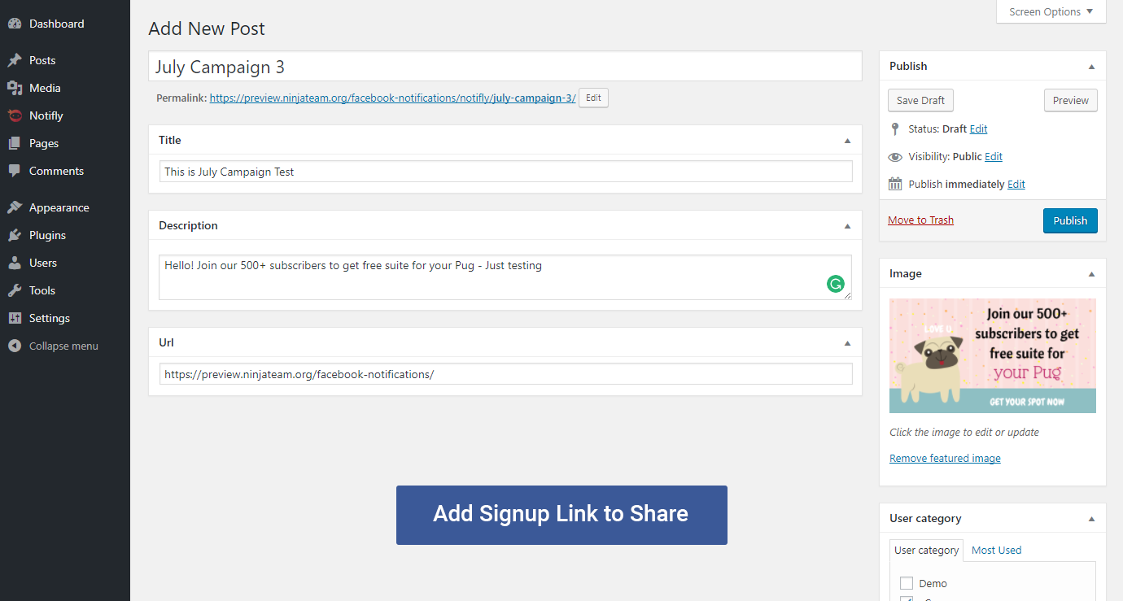Click the Move to Trash link
1123x601 pixels.
(920, 220)
